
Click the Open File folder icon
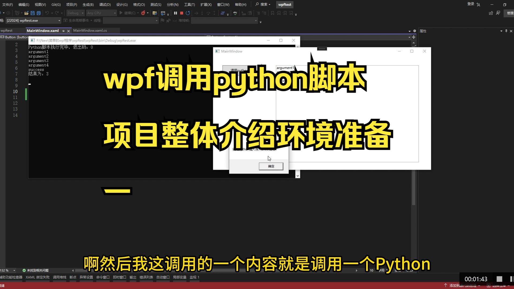click(26, 13)
